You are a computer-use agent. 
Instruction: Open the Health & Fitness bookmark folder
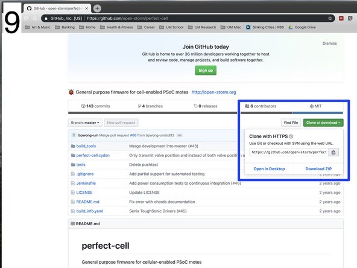(116, 27)
